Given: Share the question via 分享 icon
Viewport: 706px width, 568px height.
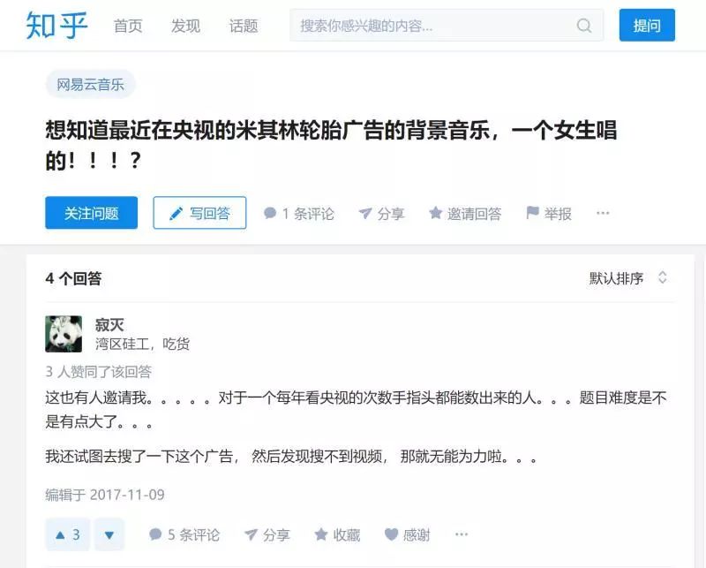Looking at the screenshot, I should coord(364,213).
